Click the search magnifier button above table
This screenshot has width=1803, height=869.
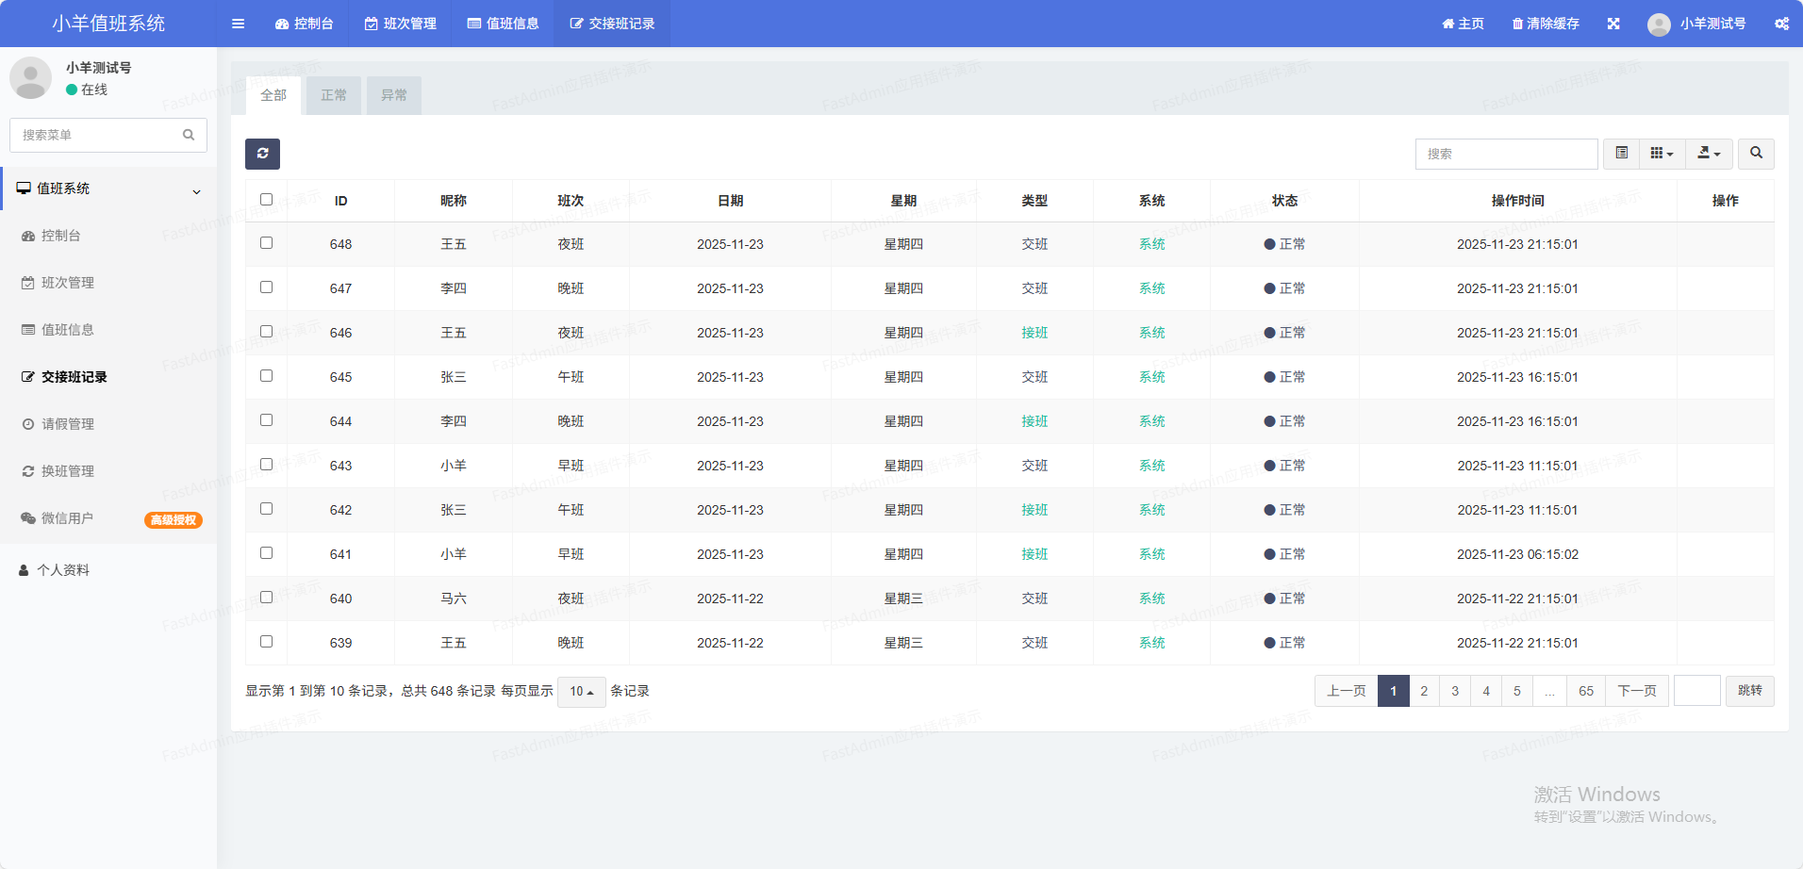[x=1756, y=154]
